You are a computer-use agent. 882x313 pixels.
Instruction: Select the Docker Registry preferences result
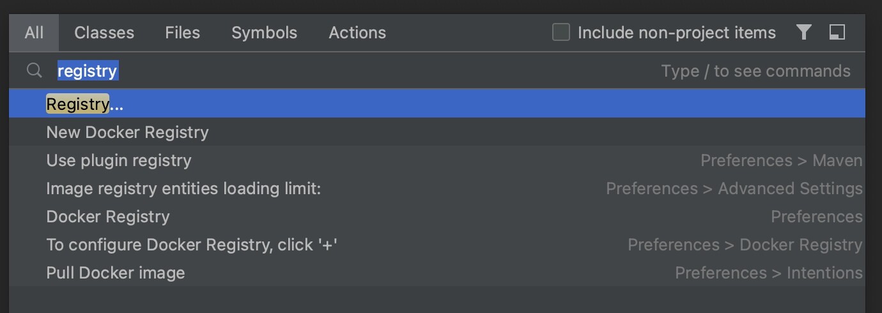tap(108, 217)
